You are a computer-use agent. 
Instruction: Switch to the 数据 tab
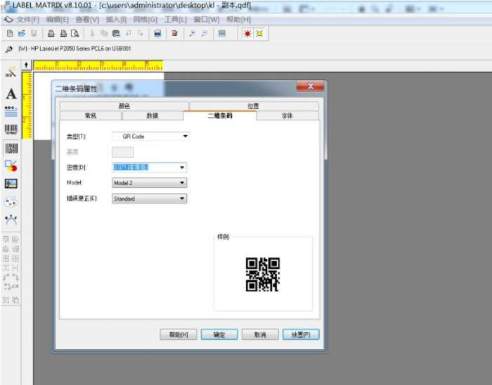153,115
